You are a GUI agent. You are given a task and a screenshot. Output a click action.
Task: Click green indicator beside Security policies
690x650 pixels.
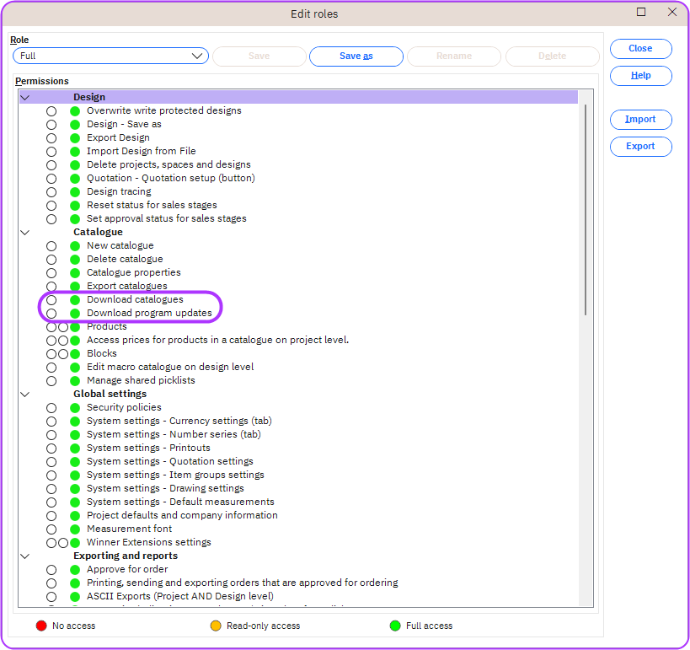[x=75, y=407]
